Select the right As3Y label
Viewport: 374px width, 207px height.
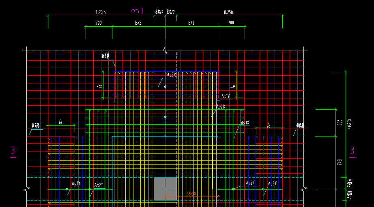click(273, 184)
